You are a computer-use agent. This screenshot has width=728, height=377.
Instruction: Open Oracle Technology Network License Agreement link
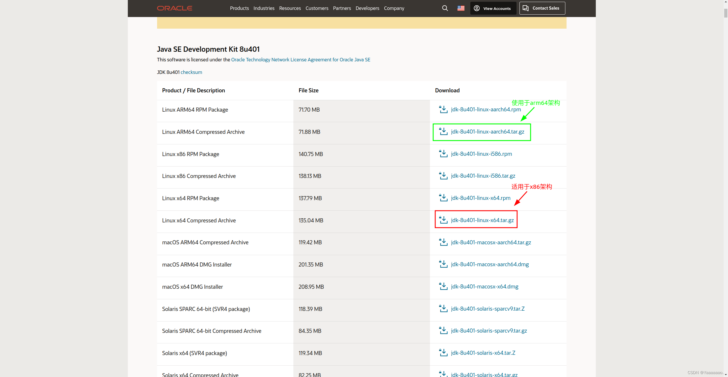click(x=300, y=60)
